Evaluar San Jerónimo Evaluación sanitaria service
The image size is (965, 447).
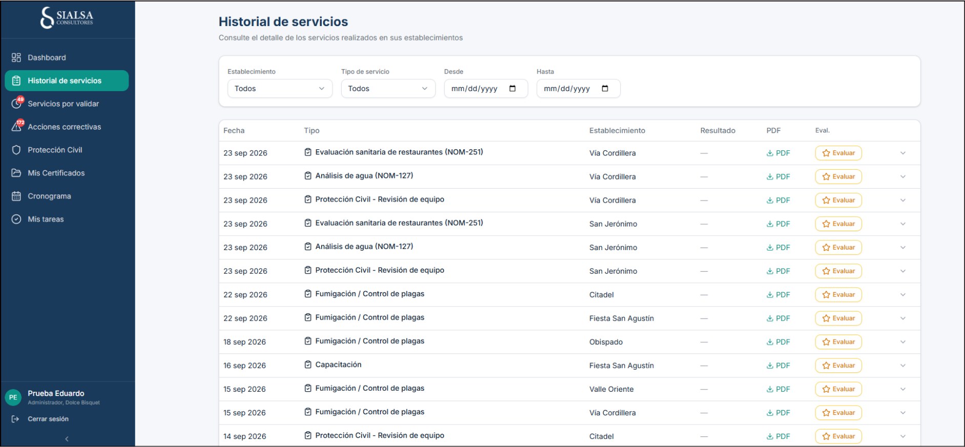[838, 224]
